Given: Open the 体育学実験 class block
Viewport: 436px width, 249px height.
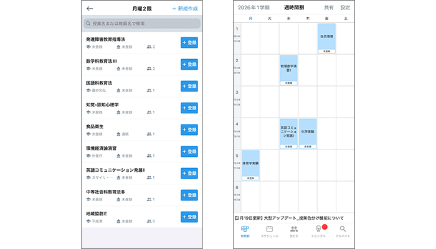Looking at the screenshot, I should (x=250, y=164).
